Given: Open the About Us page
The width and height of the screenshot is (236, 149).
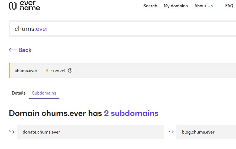Looking at the screenshot, I should coord(203,6).
